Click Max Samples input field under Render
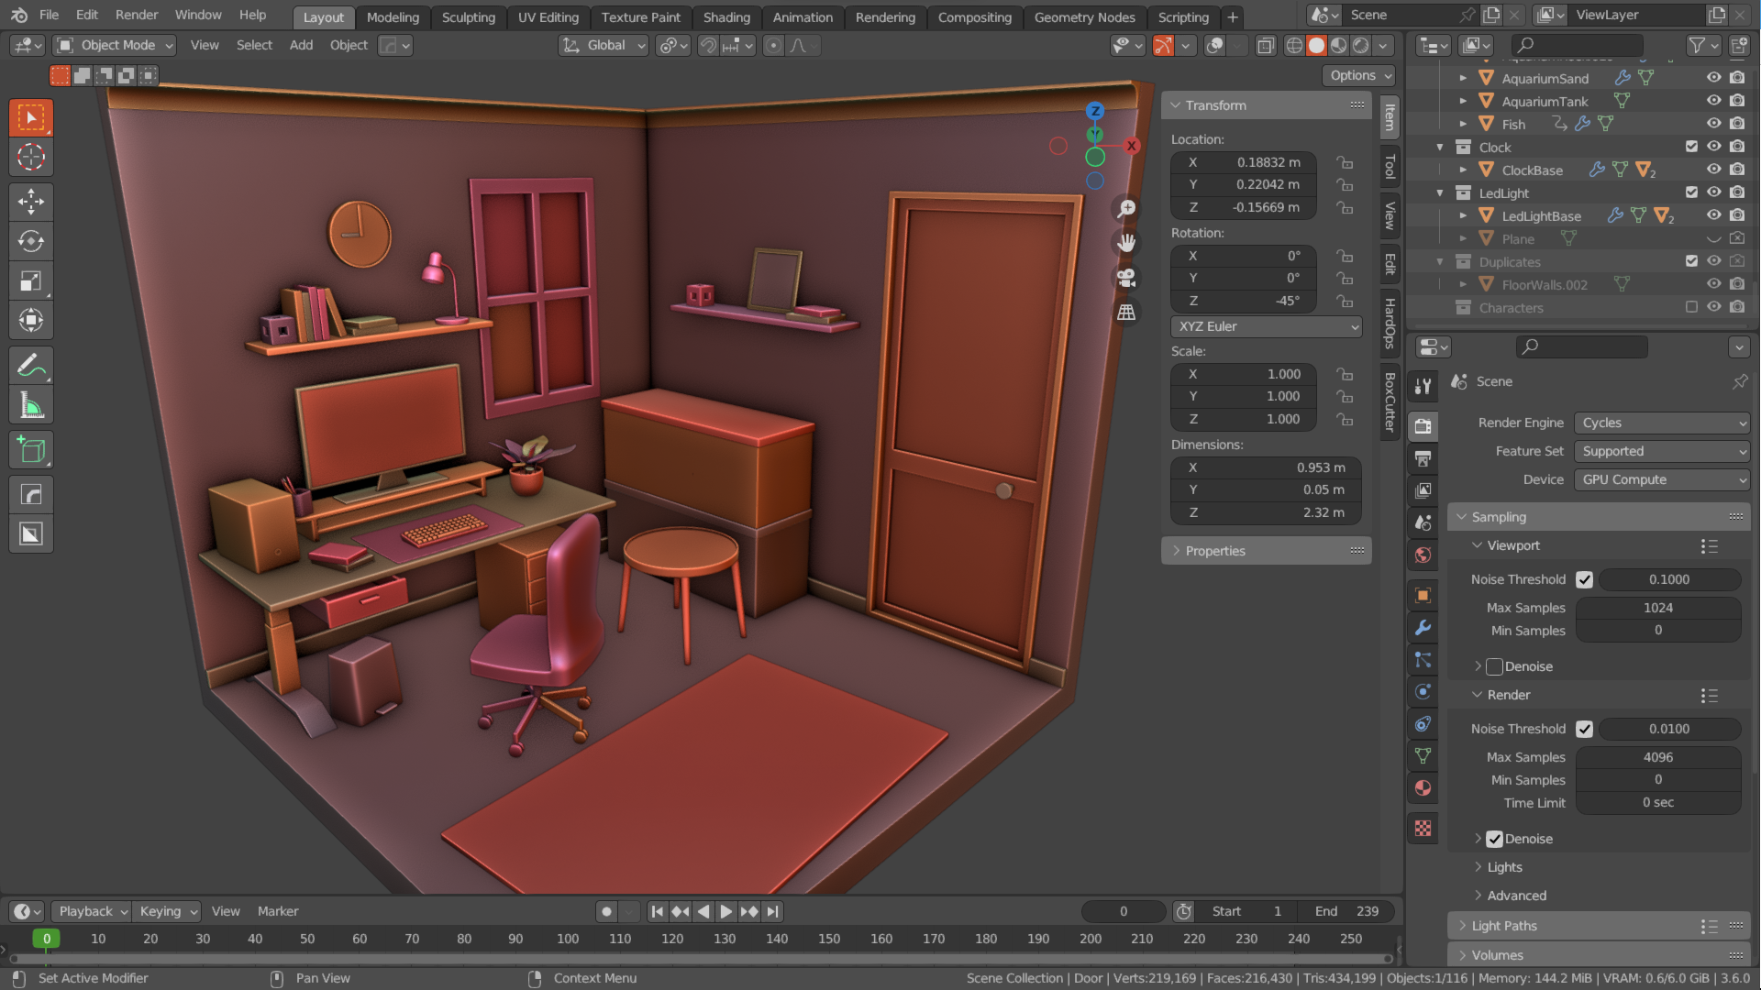 [1659, 755]
